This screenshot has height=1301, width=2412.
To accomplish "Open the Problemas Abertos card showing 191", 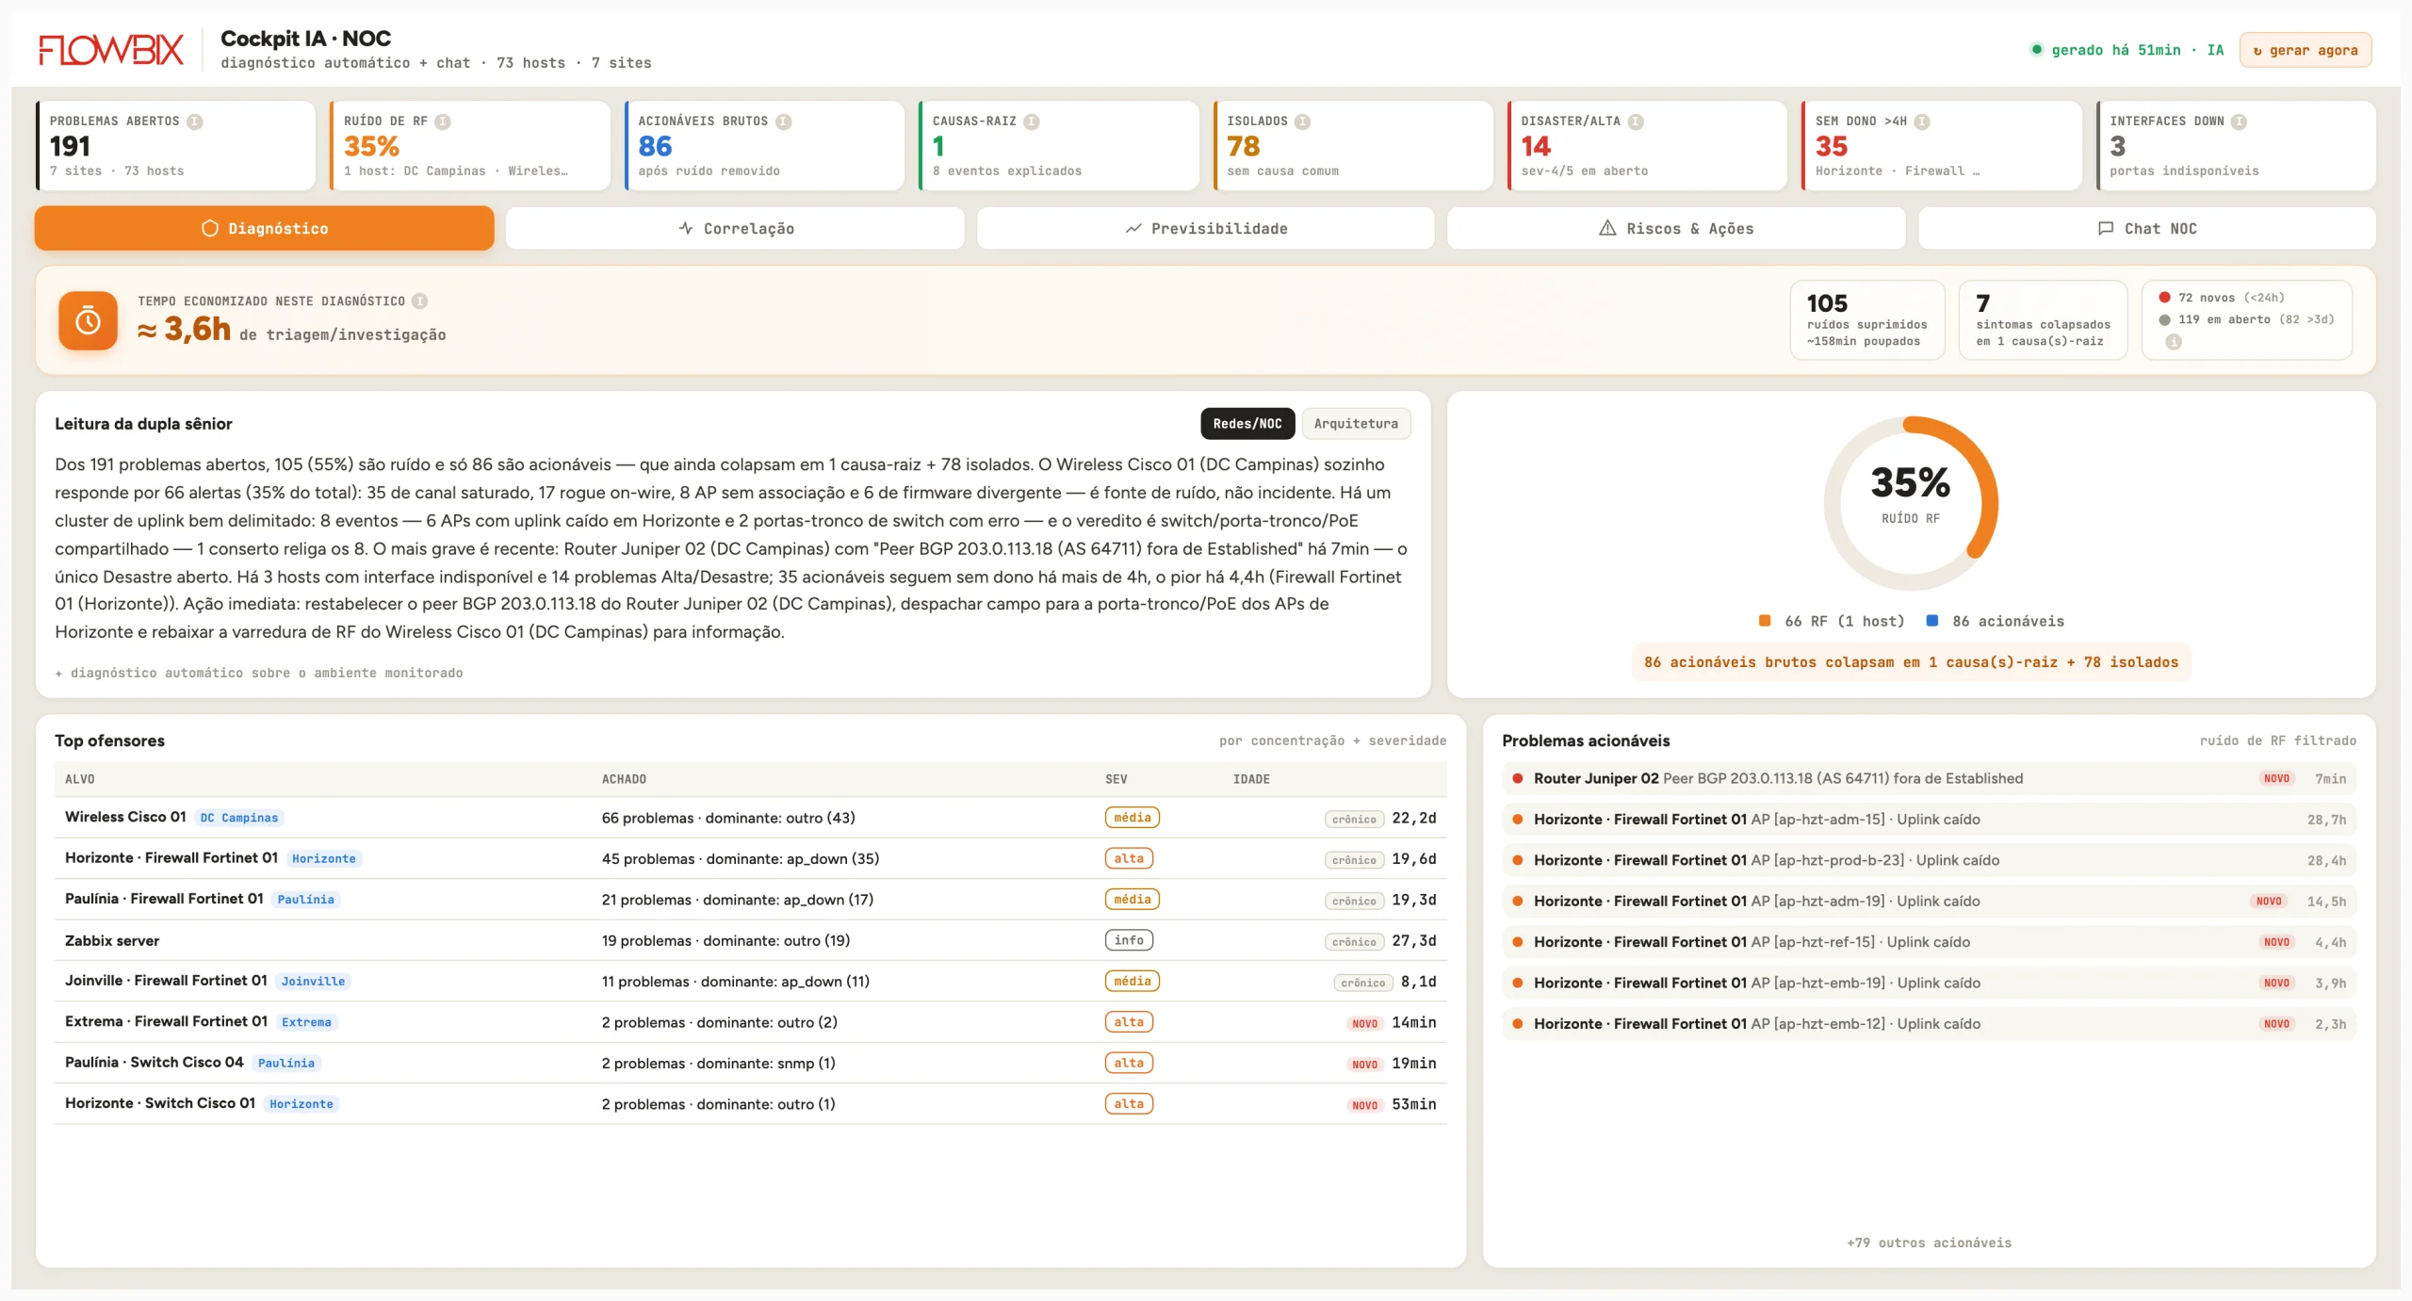I will [176, 146].
